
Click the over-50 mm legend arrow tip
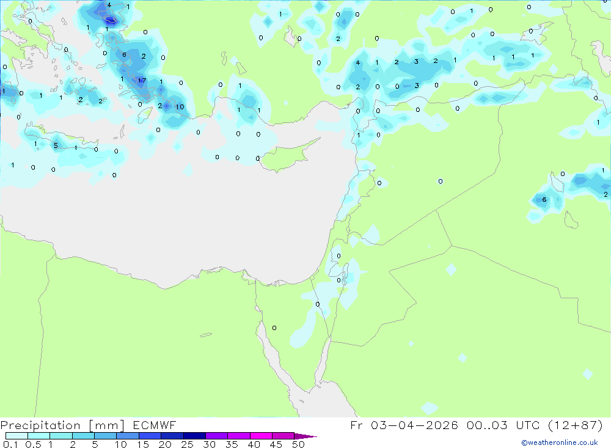tap(305, 436)
